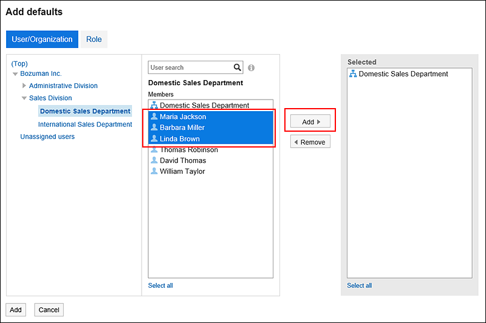Click the magnifier search icon

[x=237, y=67]
